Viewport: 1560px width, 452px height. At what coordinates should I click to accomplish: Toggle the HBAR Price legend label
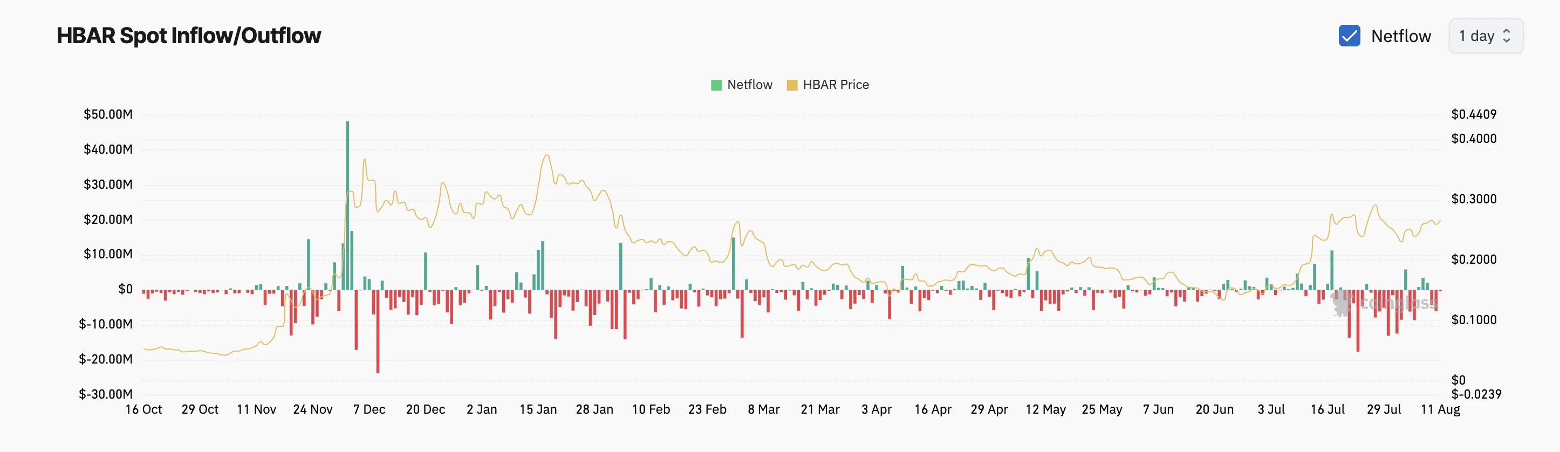pos(836,85)
